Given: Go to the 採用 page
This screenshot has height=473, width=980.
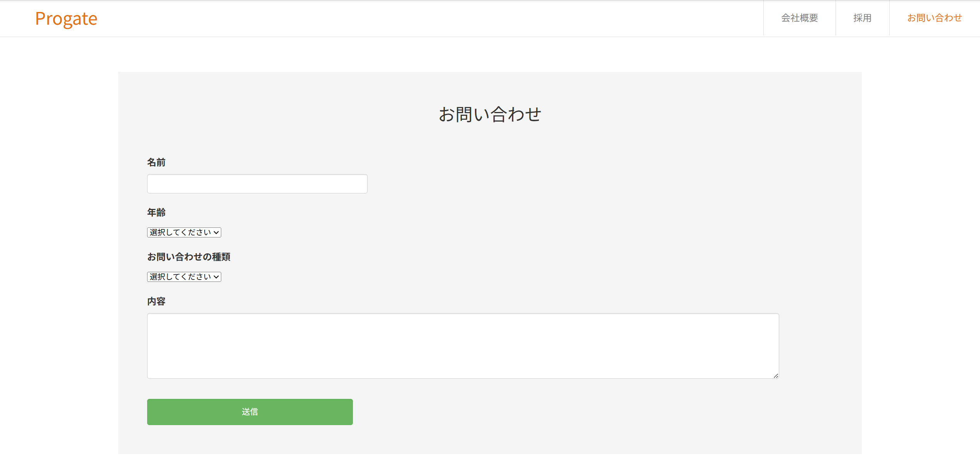Looking at the screenshot, I should (862, 18).
